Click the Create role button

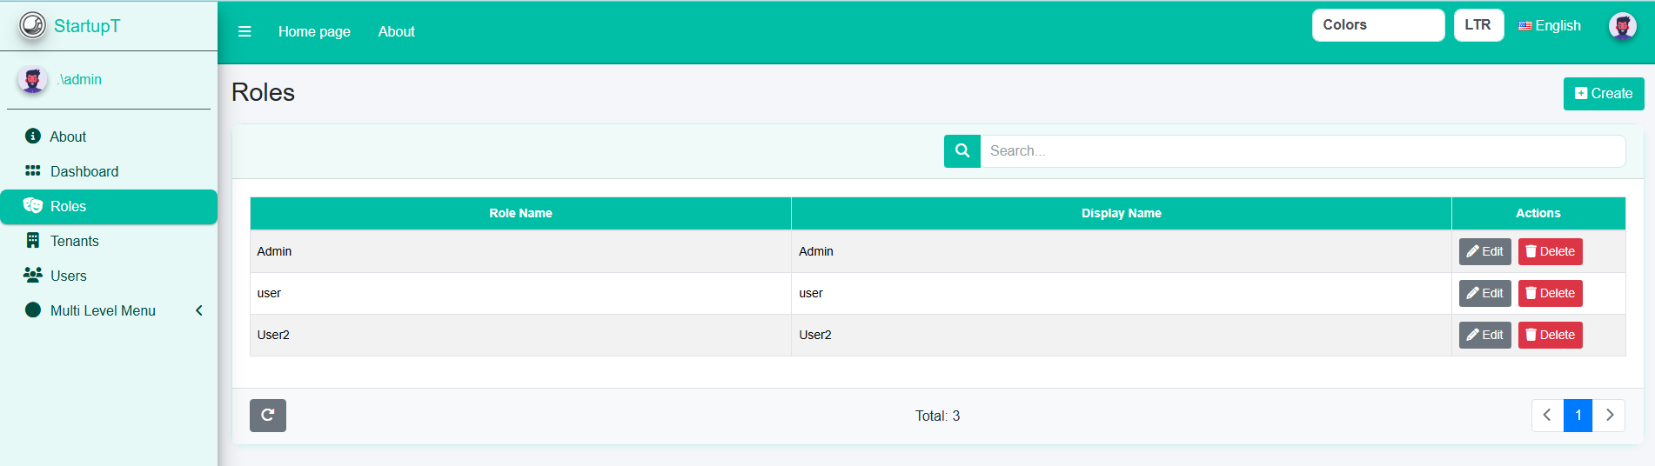[1603, 94]
